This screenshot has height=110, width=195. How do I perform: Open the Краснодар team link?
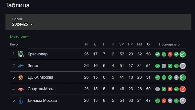[x=38, y=54]
